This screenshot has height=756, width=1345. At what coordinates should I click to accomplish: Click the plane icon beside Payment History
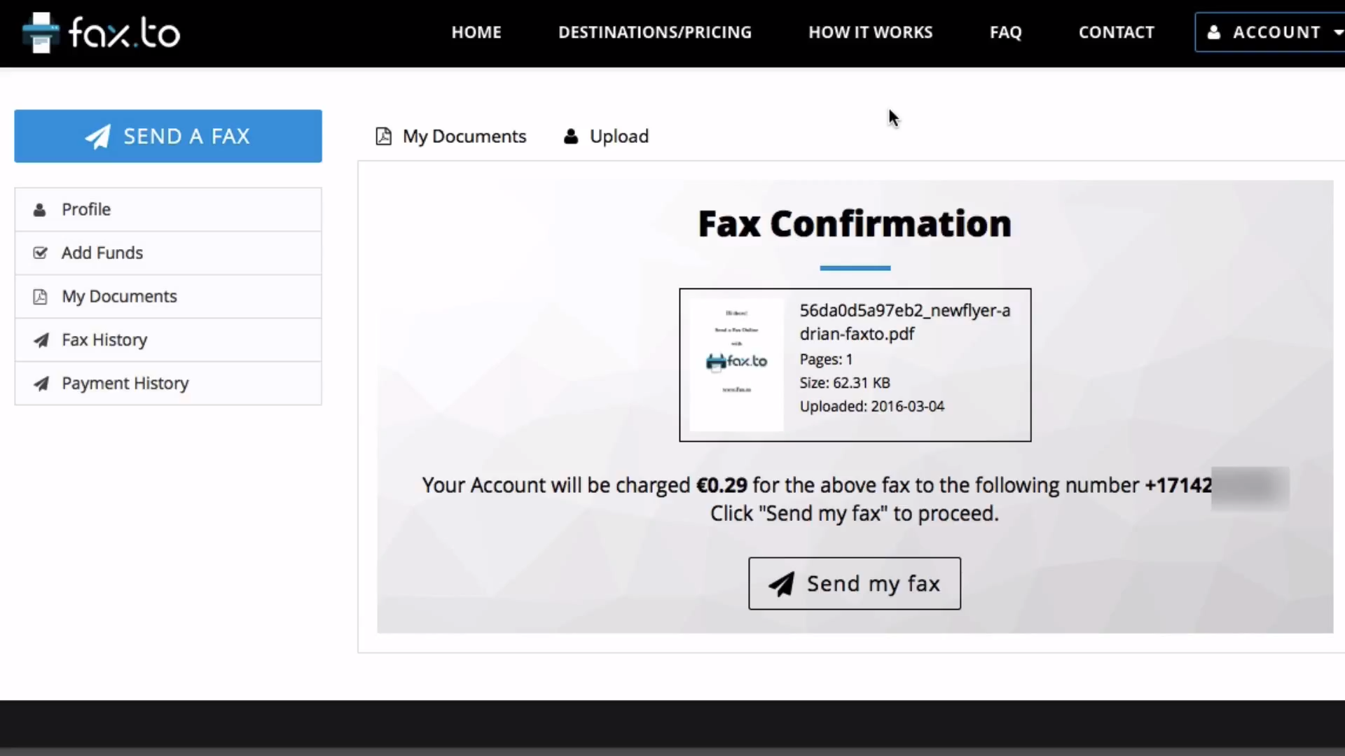point(41,384)
